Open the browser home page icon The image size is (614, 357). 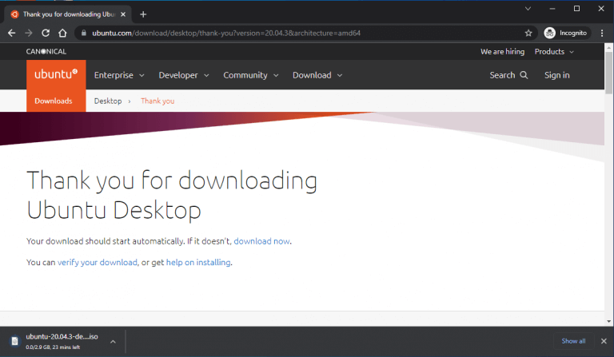coord(62,34)
